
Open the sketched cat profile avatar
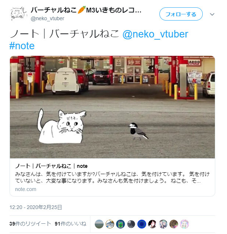18,14
